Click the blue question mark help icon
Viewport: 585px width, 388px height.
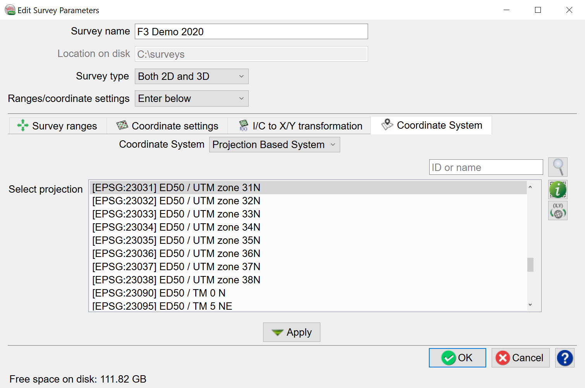pos(564,358)
